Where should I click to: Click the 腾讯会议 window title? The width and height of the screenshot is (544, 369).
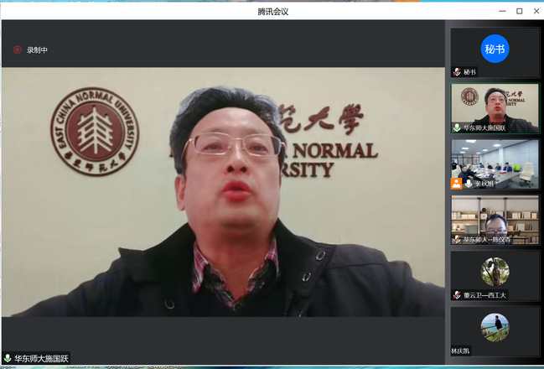click(x=273, y=11)
